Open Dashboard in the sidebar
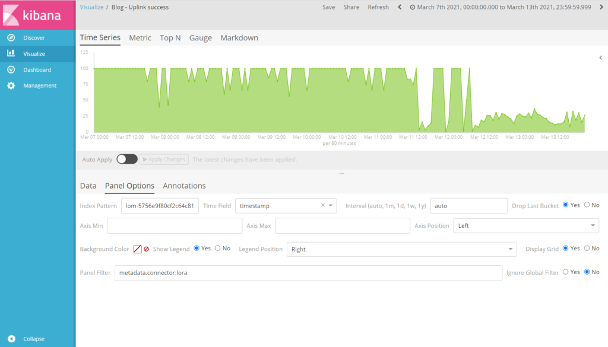This screenshot has height=347, width=608. (37, 70)
